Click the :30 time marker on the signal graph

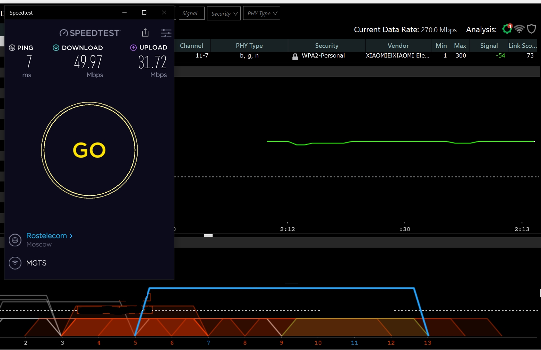[x=405, y=229]
